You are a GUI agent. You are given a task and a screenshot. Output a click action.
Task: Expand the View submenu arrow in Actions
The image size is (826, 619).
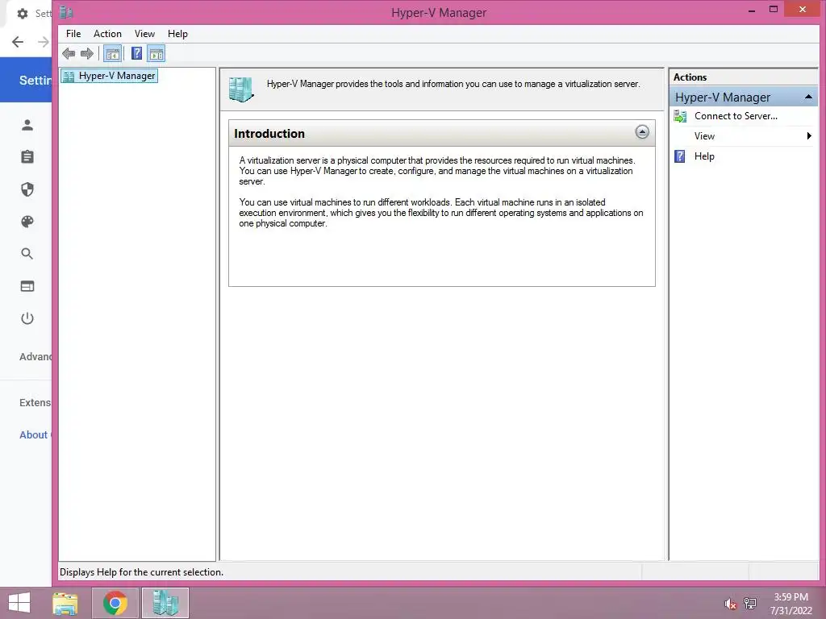pos(809,136)
